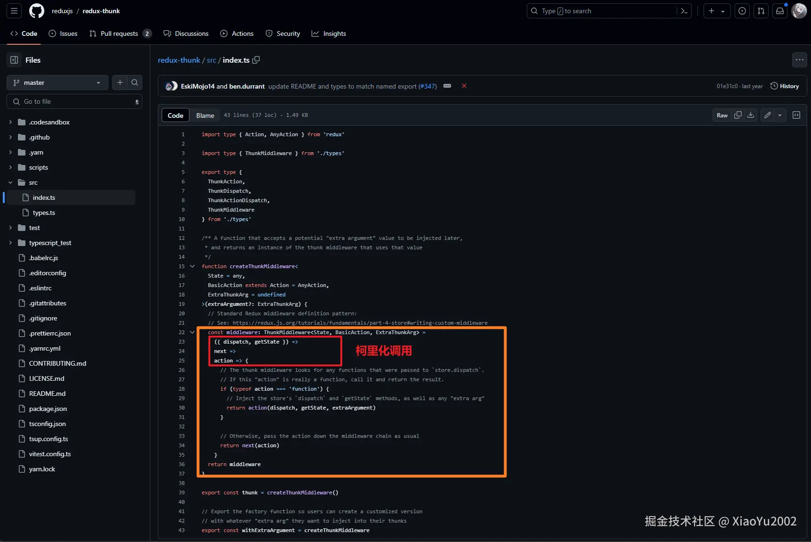Image resolution: width=811 pixels, height=542 pixels.
Task: Open redux-thunk repository header link
Action: click(101, 11)
